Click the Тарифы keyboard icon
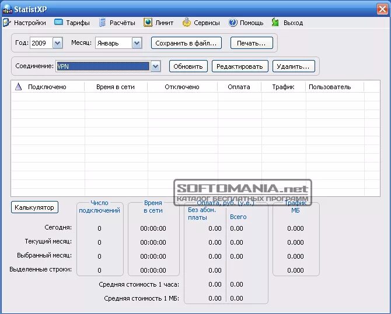This screenshot has width=391, height=314. tap(58, 22)
